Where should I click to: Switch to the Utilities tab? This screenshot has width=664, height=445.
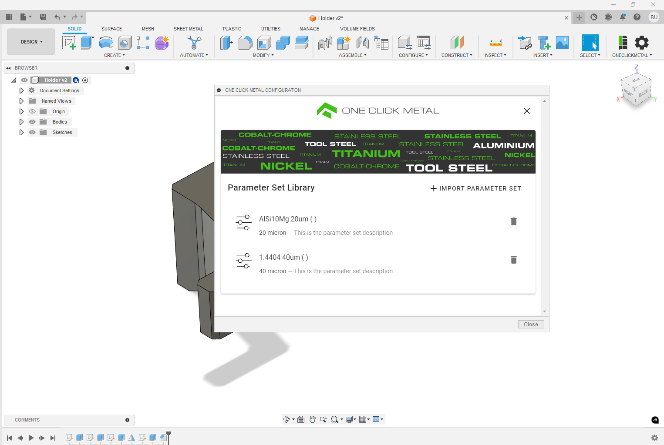tap(271, 29)
